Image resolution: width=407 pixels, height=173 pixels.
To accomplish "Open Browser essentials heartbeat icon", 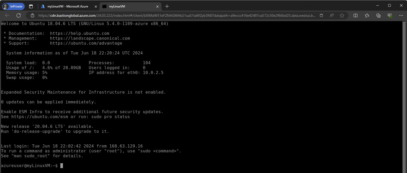I will (390, 15).
